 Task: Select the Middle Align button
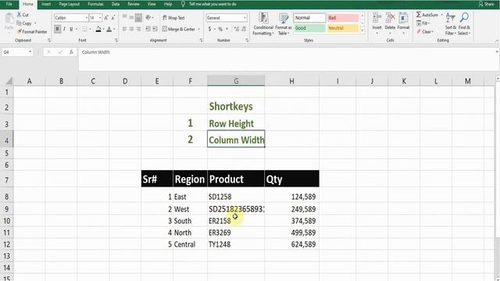click(131, 18)
